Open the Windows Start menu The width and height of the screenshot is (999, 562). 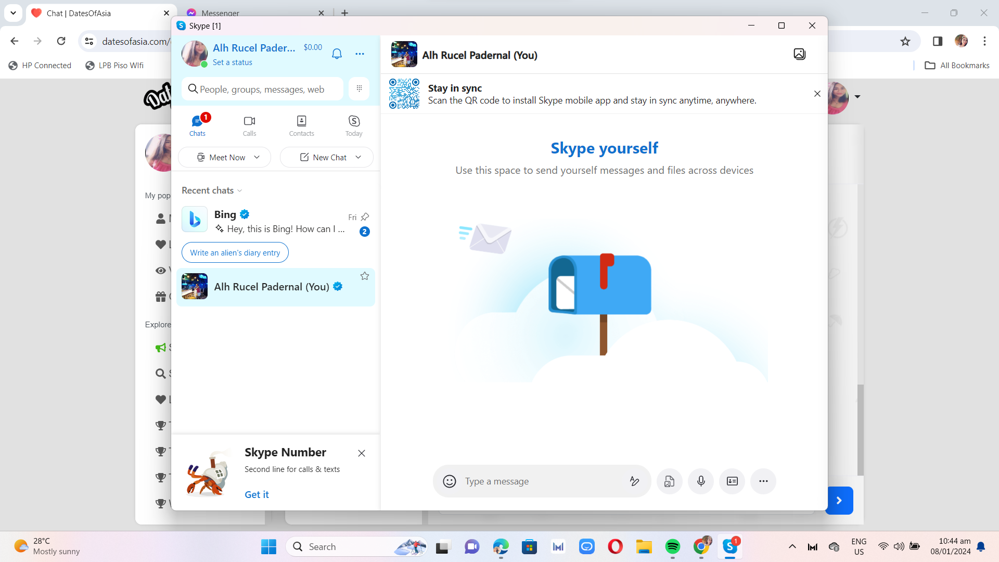[x=268, y=547]
